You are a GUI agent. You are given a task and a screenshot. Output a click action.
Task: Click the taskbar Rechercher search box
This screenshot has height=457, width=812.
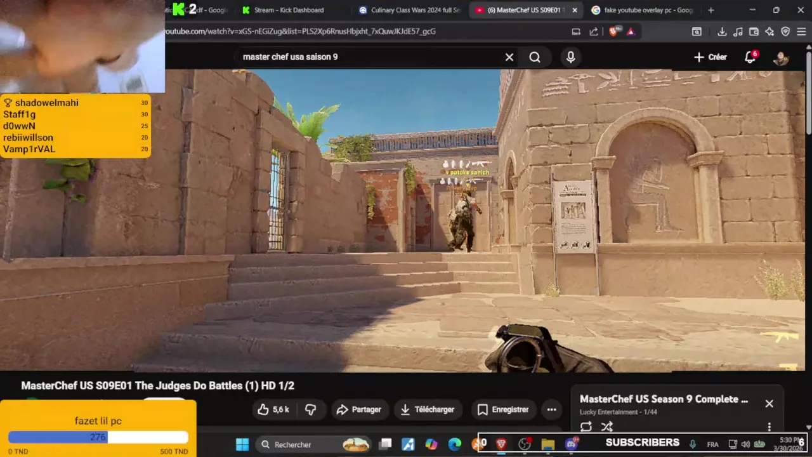pos(315,444)
